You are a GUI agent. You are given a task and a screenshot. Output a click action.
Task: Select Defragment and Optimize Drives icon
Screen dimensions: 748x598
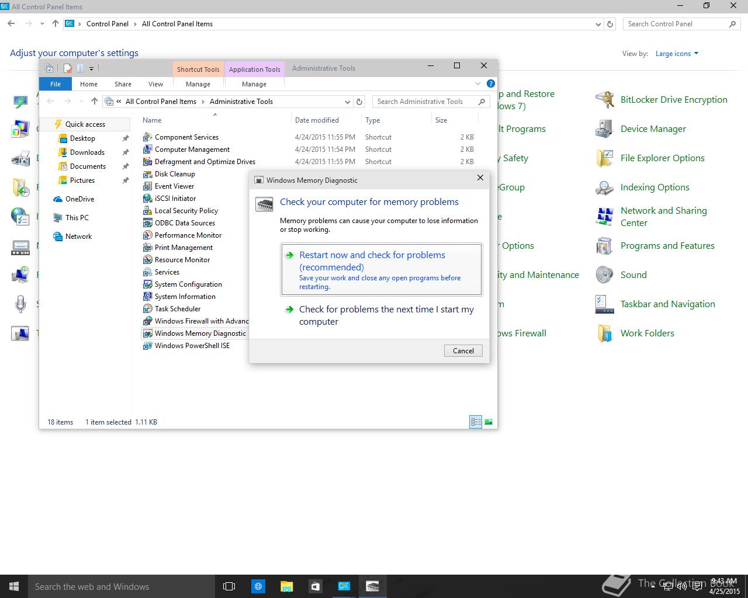(147, 162)
